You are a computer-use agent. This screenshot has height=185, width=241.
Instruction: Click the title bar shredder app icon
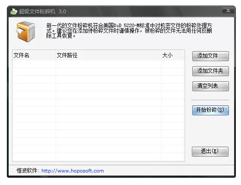(x=14, y=12)
